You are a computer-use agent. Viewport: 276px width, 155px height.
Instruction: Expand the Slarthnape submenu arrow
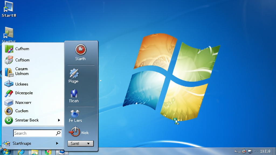[57, 143]
